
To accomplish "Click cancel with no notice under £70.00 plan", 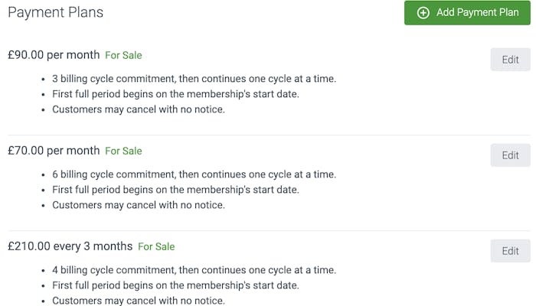I will [x=138, y=205].
